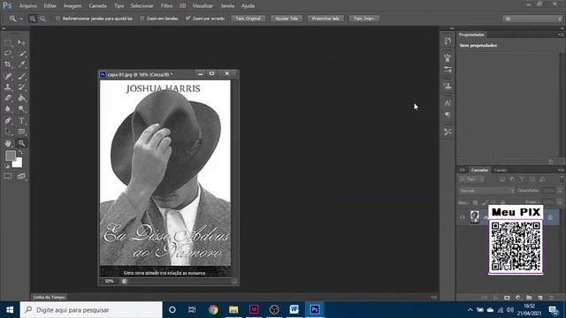Show hidden system tray icons chevron
Screen dimensions: 566x318
(x=470, y=310)
